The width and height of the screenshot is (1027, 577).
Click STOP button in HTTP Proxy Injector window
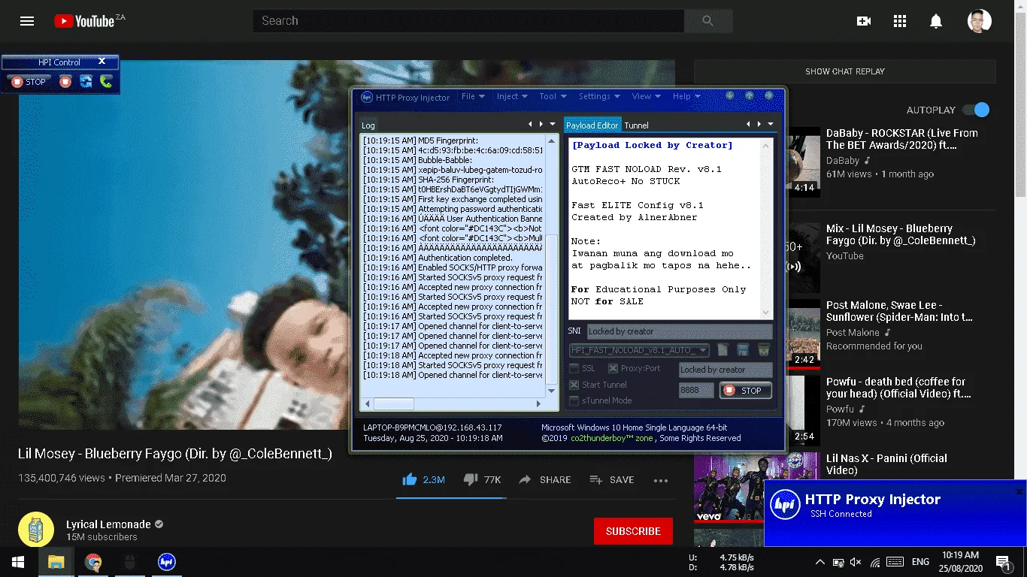pyautogui.click(x=745, y=391)
